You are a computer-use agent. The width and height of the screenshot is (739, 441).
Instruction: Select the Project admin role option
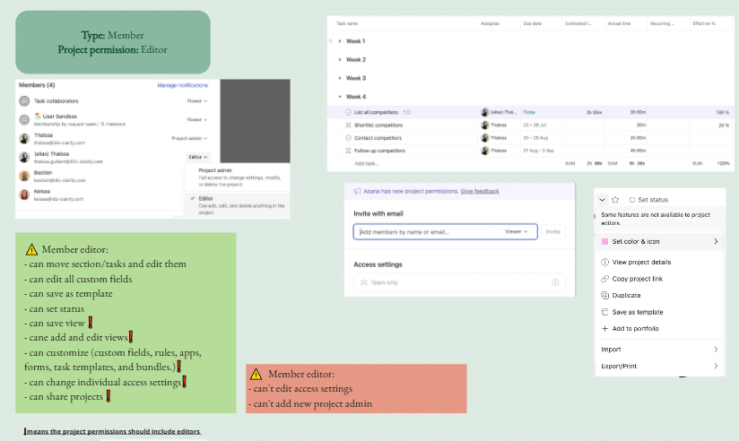click(237, 177)
